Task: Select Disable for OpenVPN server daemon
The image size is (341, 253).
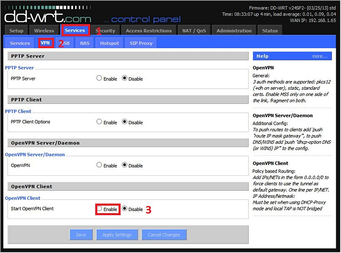Action: [x=124, y=165]
